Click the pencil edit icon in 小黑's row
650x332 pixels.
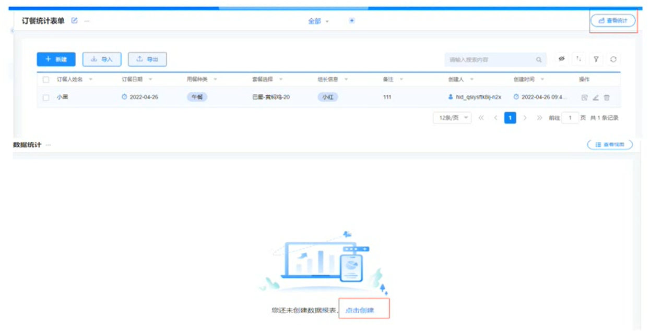pos(596,97)
